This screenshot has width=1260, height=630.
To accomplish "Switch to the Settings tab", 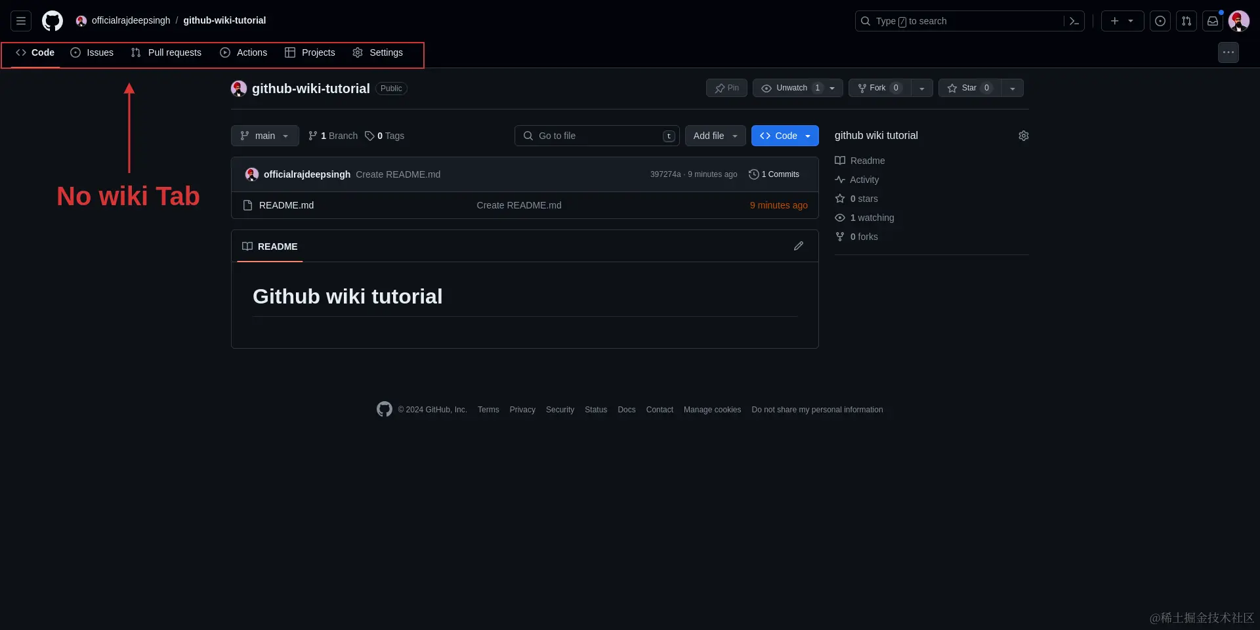I will pos(378,52).
